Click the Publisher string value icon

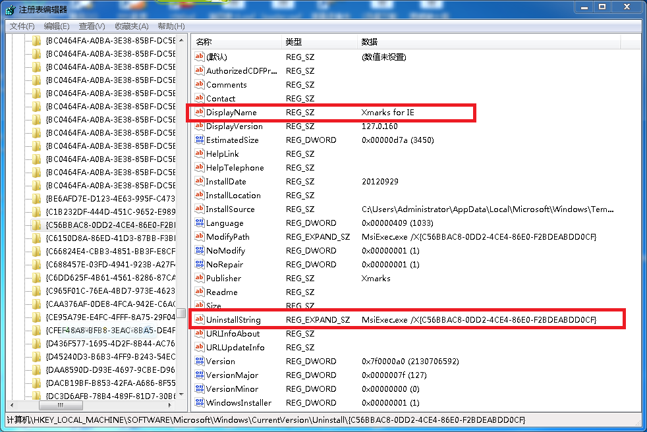(200, 279)
